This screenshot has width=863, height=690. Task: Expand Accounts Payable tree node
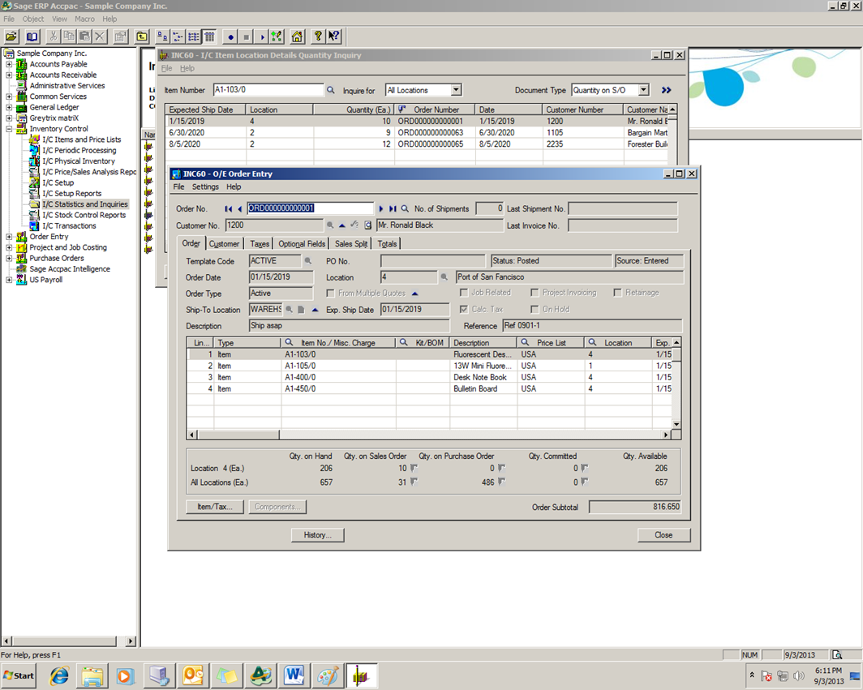[x=9, y=64]
